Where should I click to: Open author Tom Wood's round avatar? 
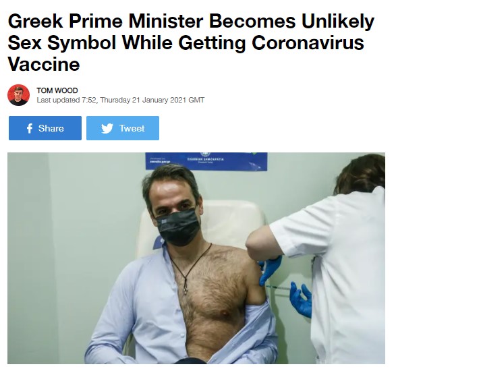pyautogui.click(x=19, y=95)
